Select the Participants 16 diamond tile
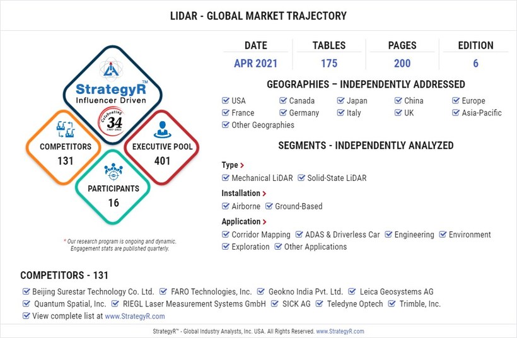 coord(113,187)
